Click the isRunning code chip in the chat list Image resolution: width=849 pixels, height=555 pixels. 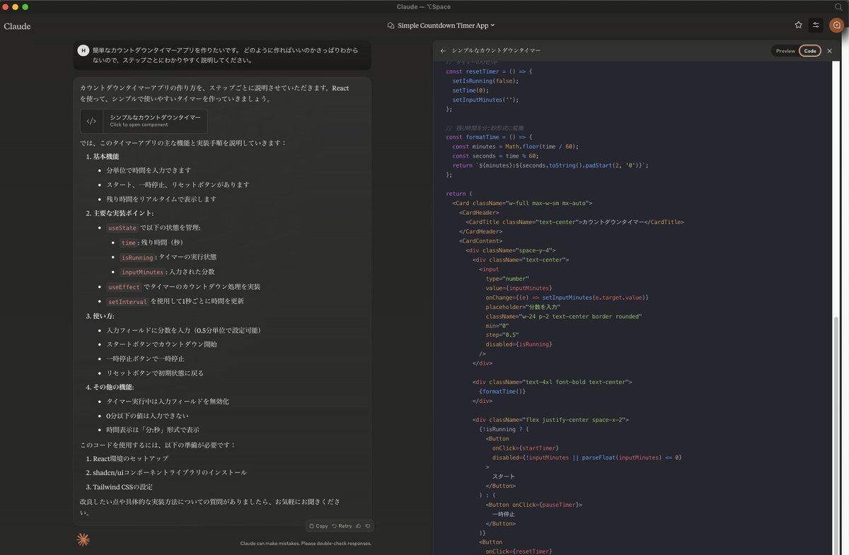[x=137, y=257]
